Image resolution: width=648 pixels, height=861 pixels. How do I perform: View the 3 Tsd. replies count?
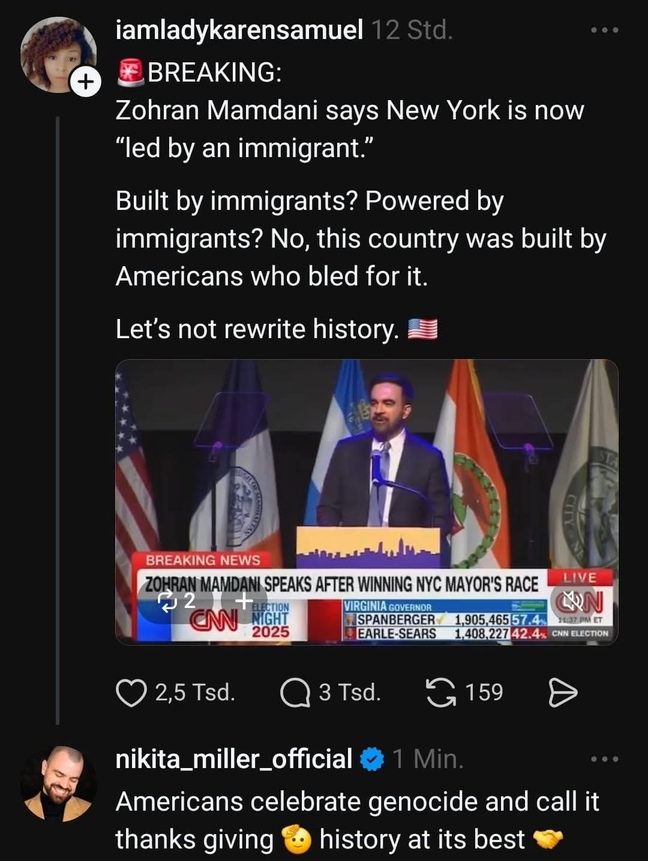tap(350, 693)
